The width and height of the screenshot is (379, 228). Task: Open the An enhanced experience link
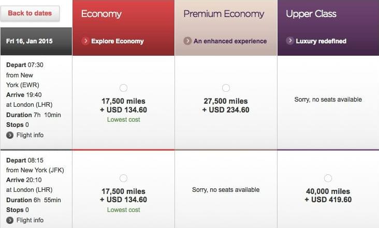click(x=230, y=41)
